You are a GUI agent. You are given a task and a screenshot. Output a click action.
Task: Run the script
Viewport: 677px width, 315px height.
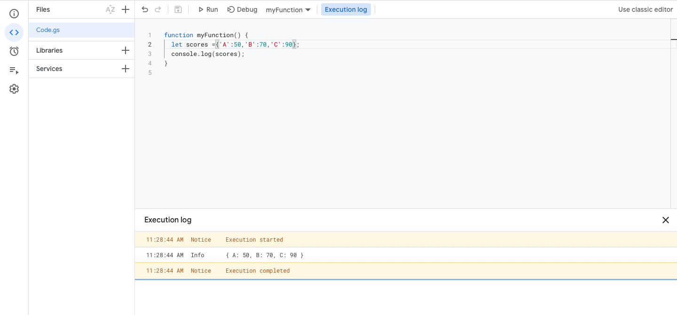click(208, 9)
